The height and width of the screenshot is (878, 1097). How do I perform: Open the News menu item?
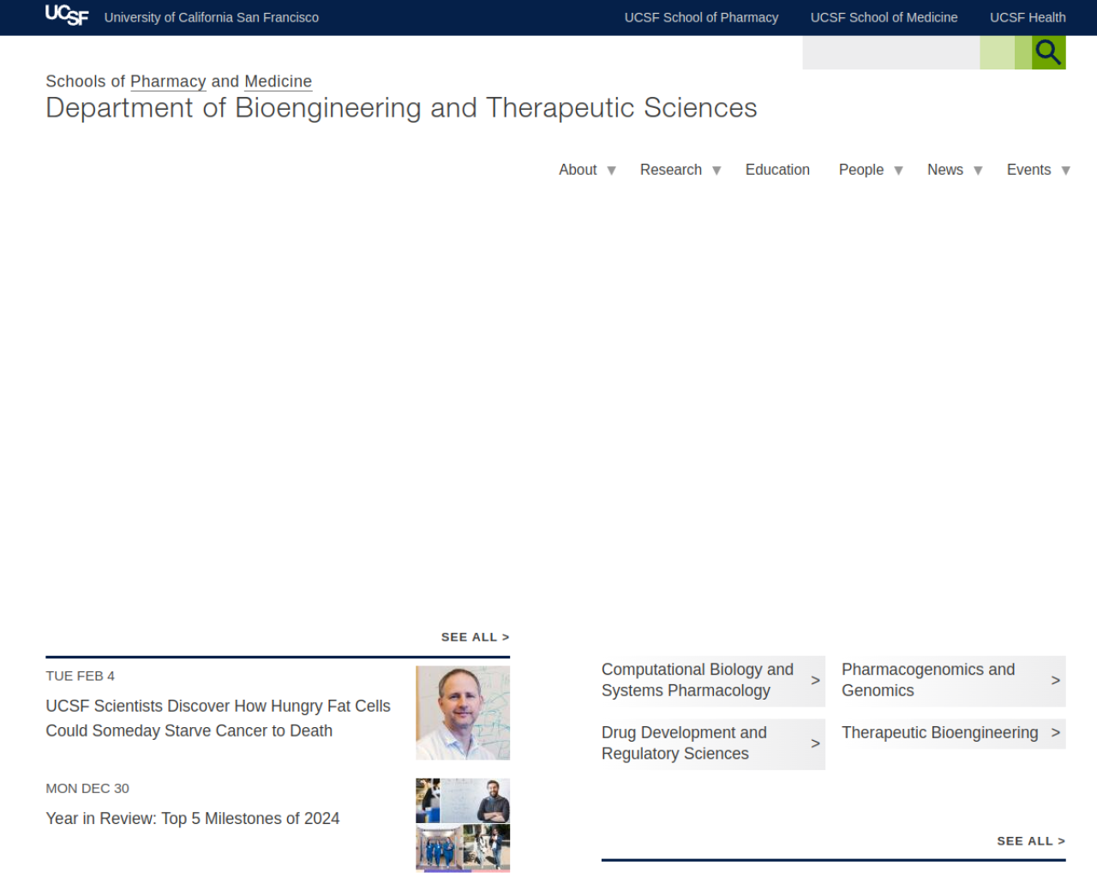point(944,170)
